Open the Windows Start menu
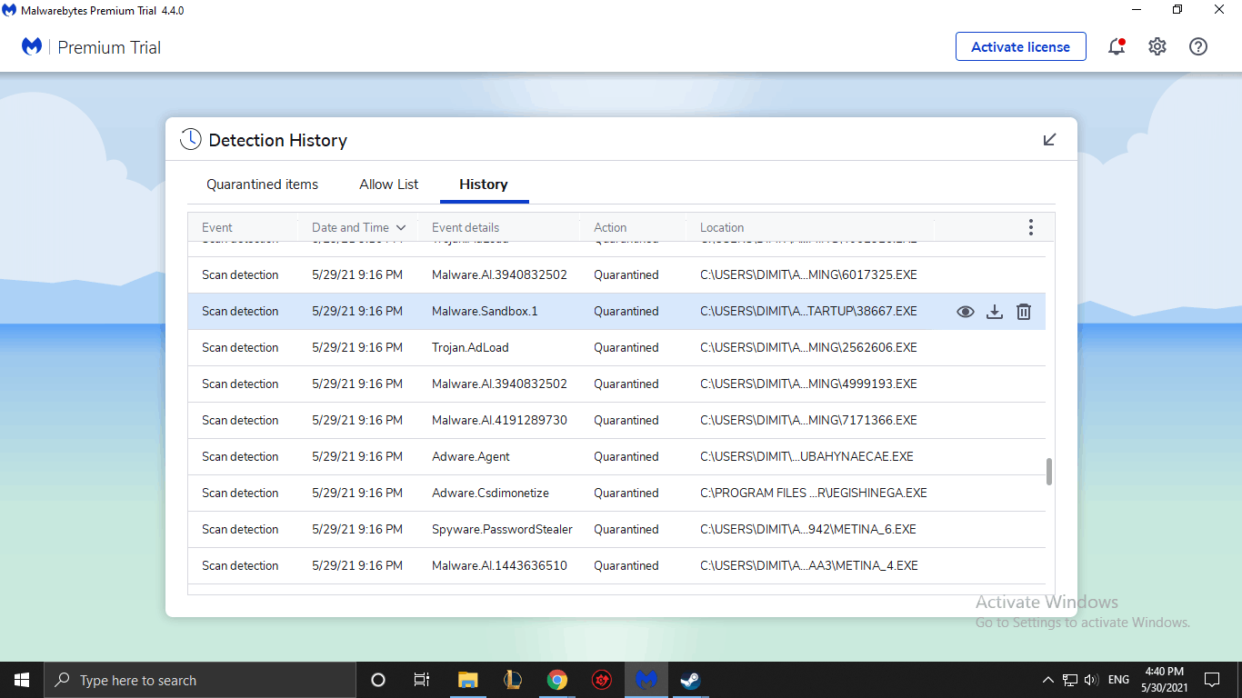The image size is (1242, 698). point(22,680)
